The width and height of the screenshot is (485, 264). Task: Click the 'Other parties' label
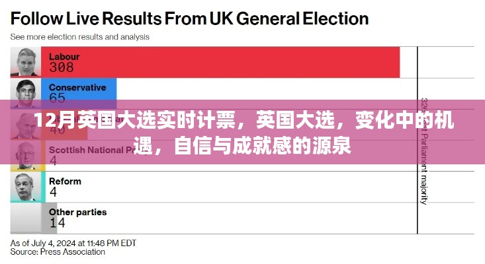(x=77, y=213)
